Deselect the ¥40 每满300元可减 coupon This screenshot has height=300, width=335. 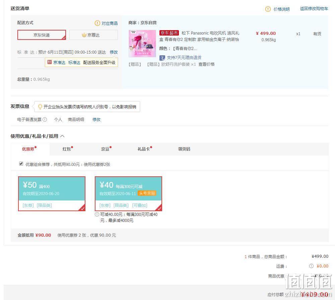tap(128, 194)
